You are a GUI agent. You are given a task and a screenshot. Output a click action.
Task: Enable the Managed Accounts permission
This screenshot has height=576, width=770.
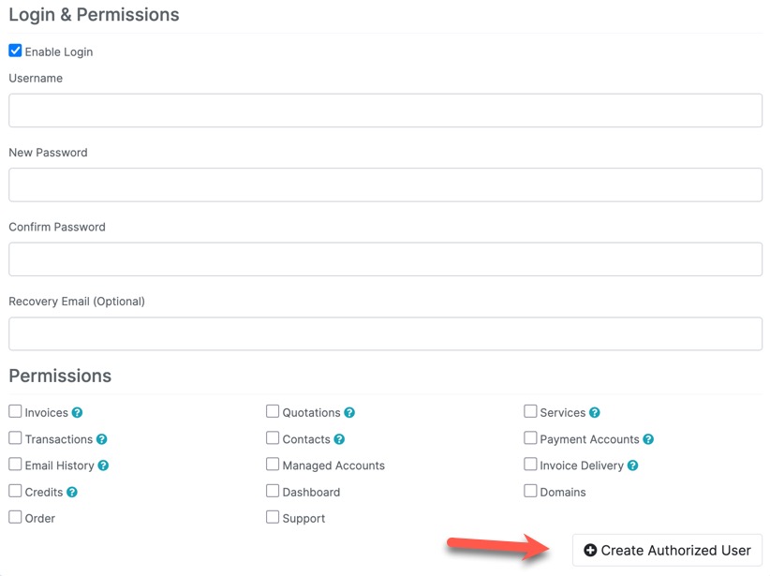[x=272, y=465]
